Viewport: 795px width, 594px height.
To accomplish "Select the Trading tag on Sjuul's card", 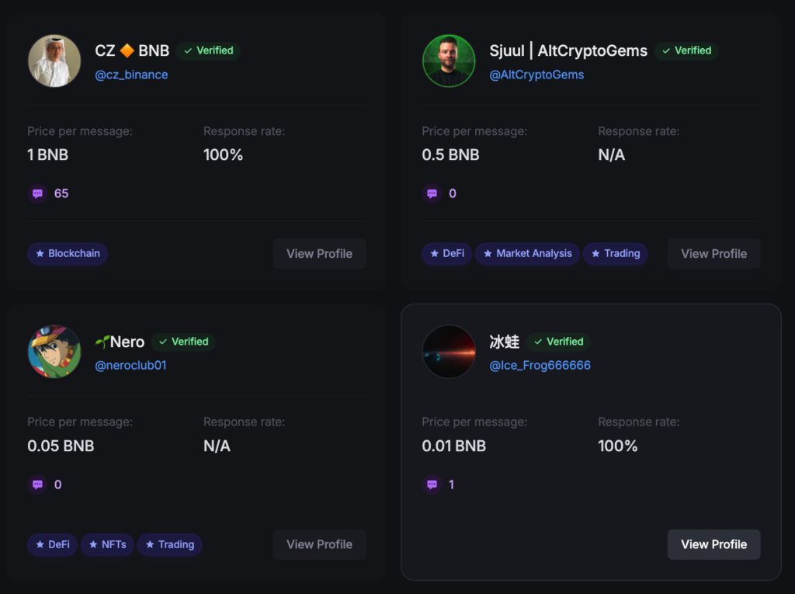I will pyautogui.click(x=616, y=253).
